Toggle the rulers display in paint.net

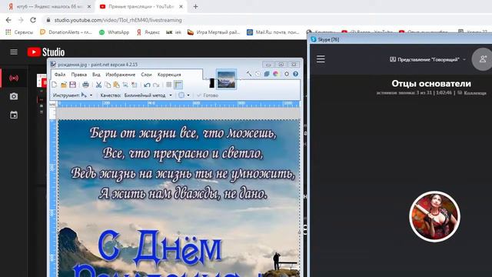pos(178,85)
